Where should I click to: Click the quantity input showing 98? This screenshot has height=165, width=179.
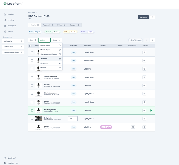(73, 119)
